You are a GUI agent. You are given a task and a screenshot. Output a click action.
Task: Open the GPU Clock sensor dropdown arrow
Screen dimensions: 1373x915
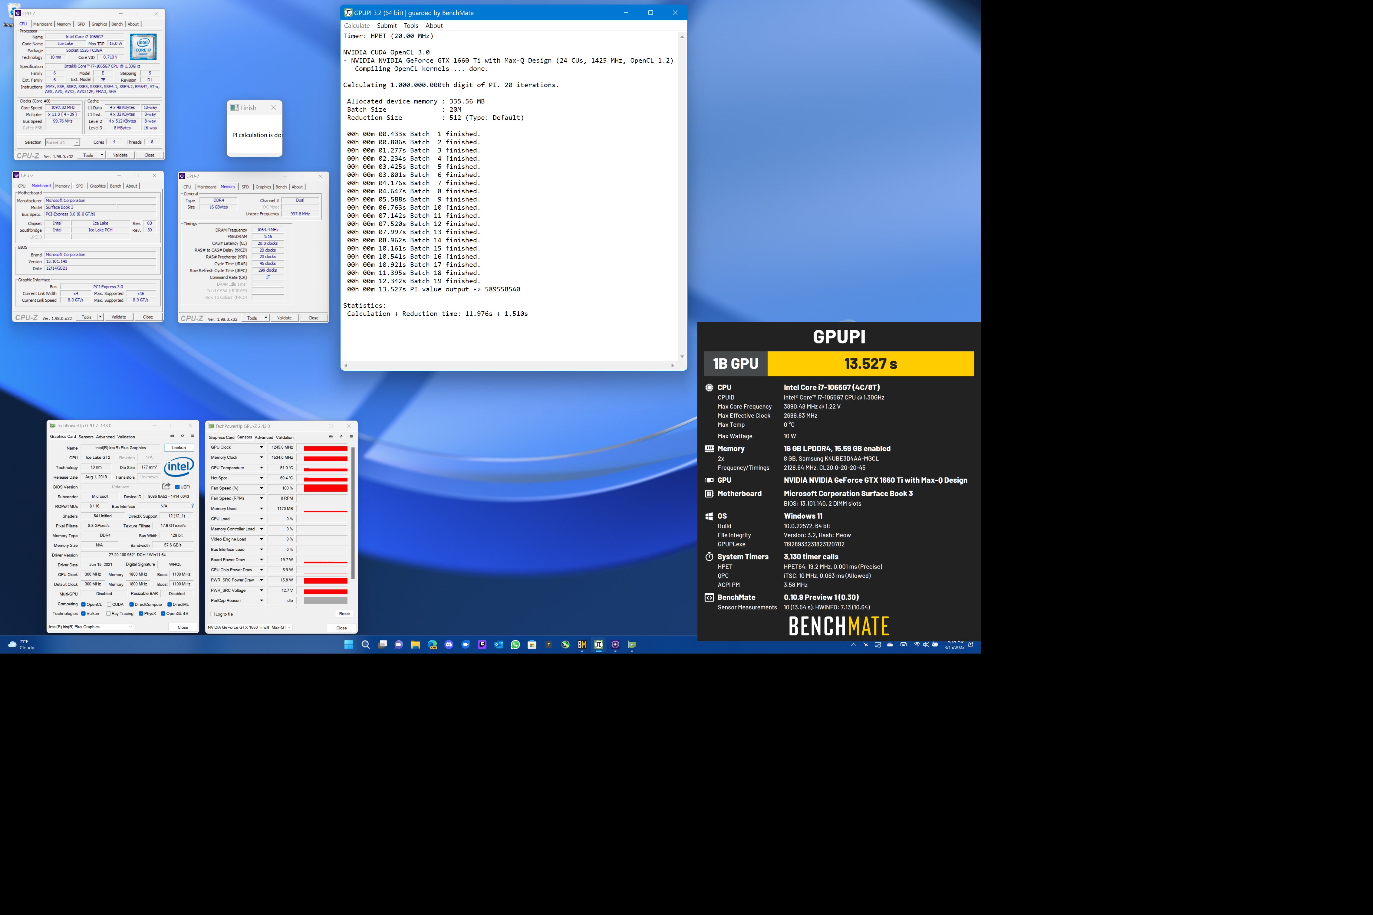(x=261, y=447)
